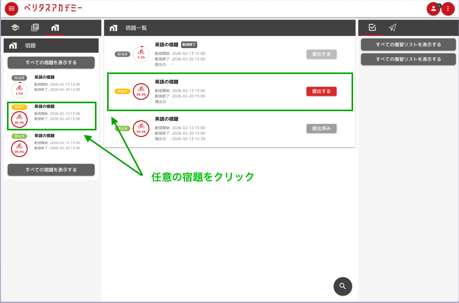Click the user account icon

(x=433, y=9)
